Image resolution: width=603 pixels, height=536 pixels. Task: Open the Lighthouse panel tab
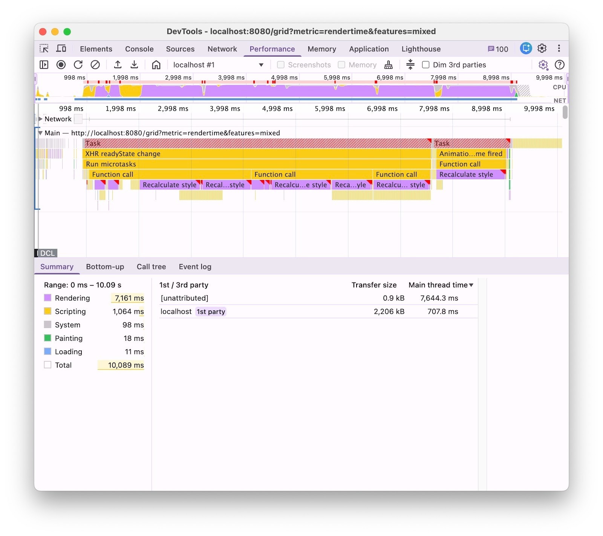tap(421, 49)
